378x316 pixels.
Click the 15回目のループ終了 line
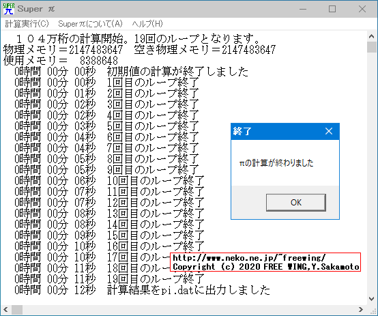(109, 235)
